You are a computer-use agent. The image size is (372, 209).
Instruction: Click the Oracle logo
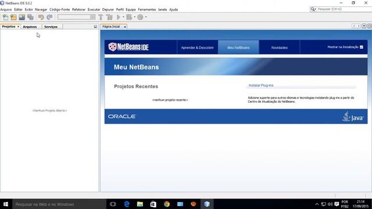click(x=121, y=116)
